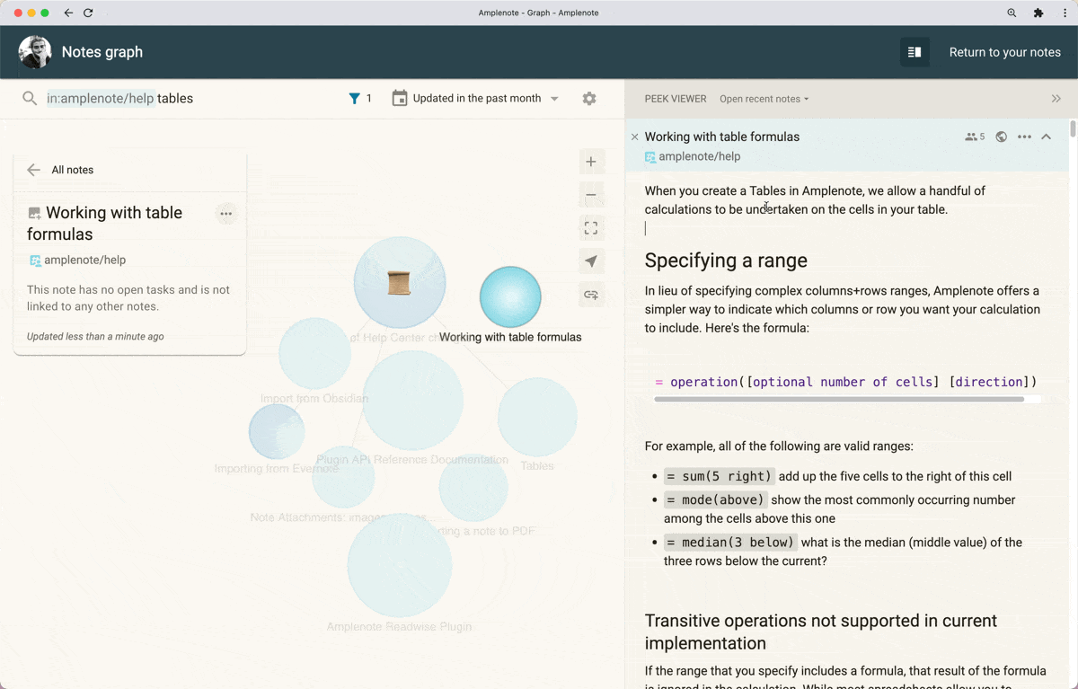Click the peek viewer vertical scrollbar

[1073, 128]
